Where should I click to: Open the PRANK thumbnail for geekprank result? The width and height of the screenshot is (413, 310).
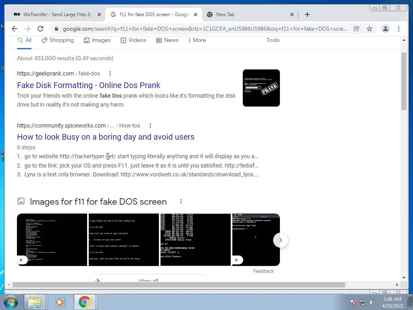[x=261, y=88]
